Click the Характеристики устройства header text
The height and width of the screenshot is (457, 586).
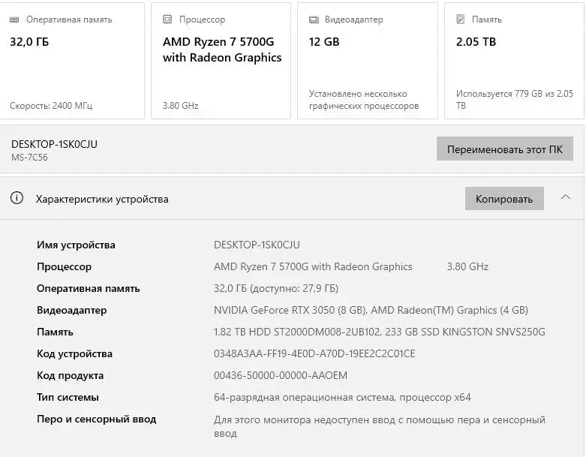click(x=102, y=199)
